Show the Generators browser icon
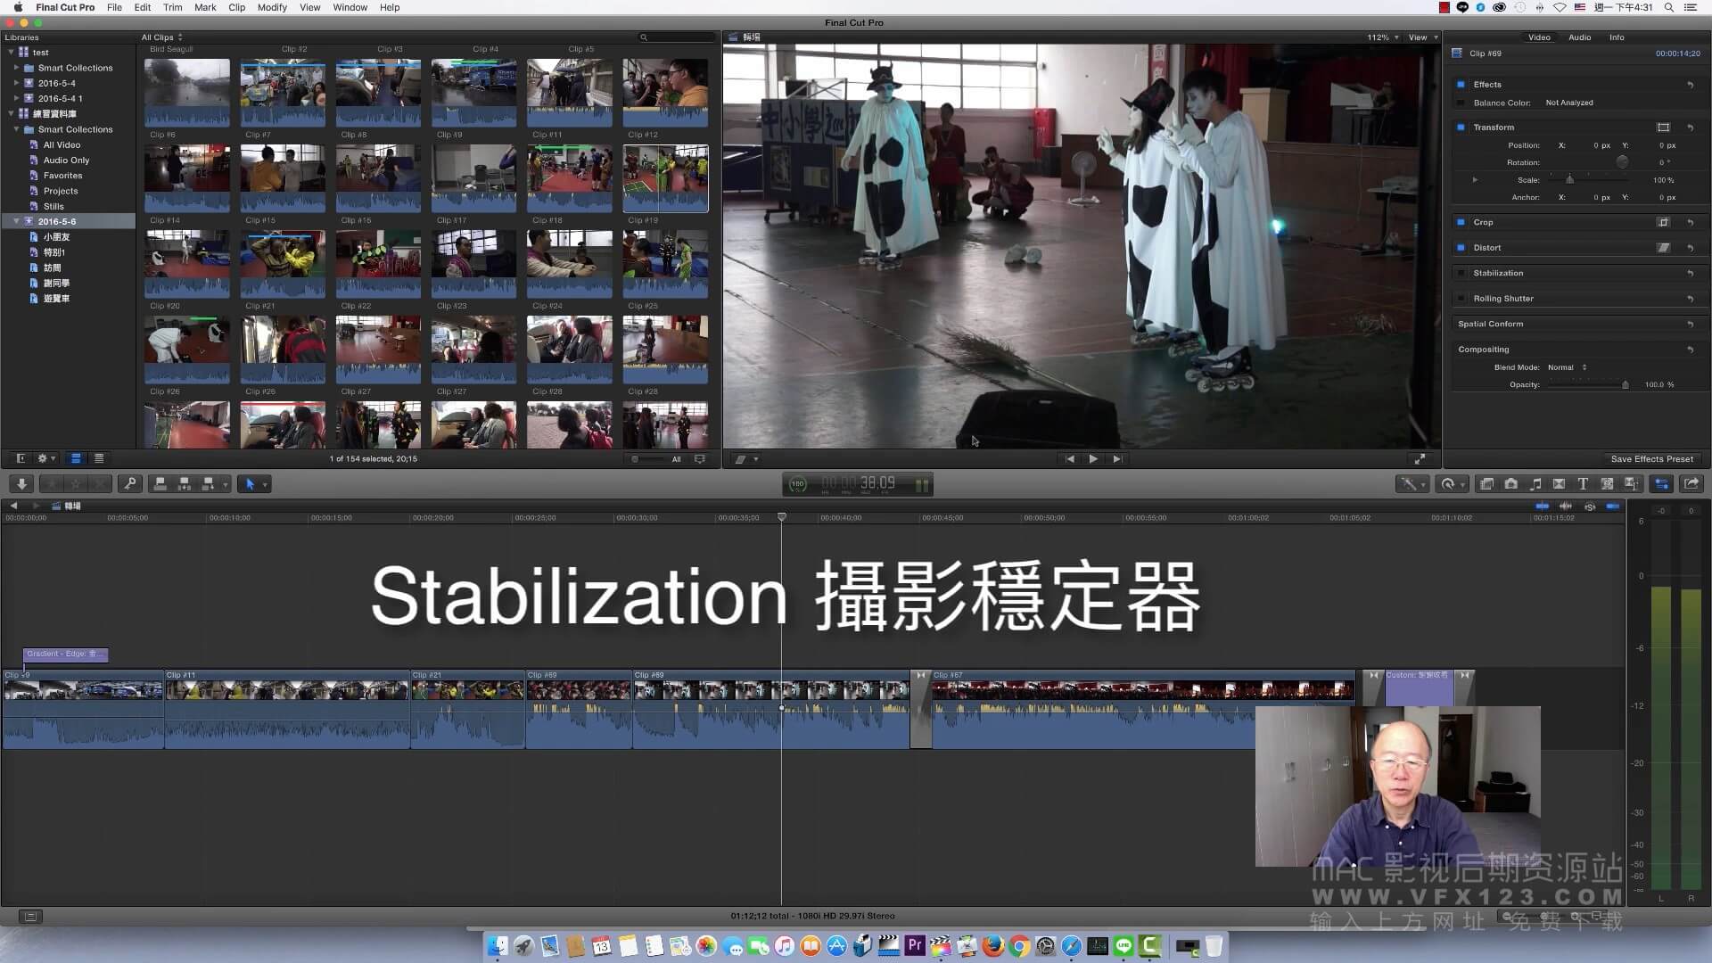 click(1607, 484)
